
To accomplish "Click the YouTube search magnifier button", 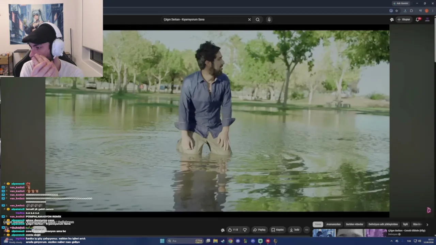I will click(x=258, y=19).
